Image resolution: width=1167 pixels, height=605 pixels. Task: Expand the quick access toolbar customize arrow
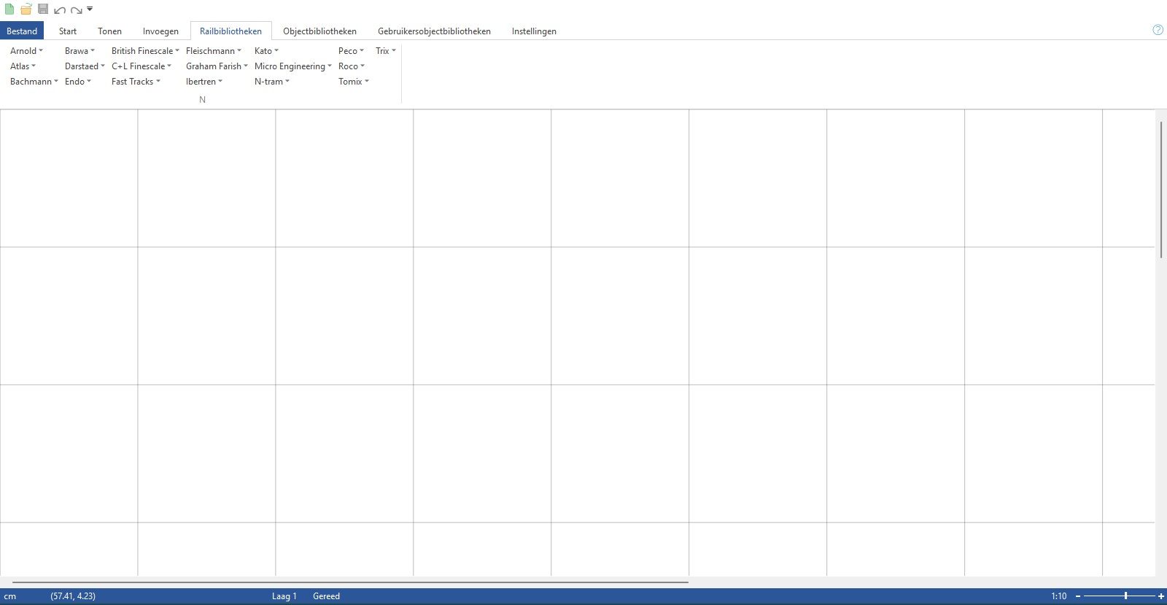90,9
